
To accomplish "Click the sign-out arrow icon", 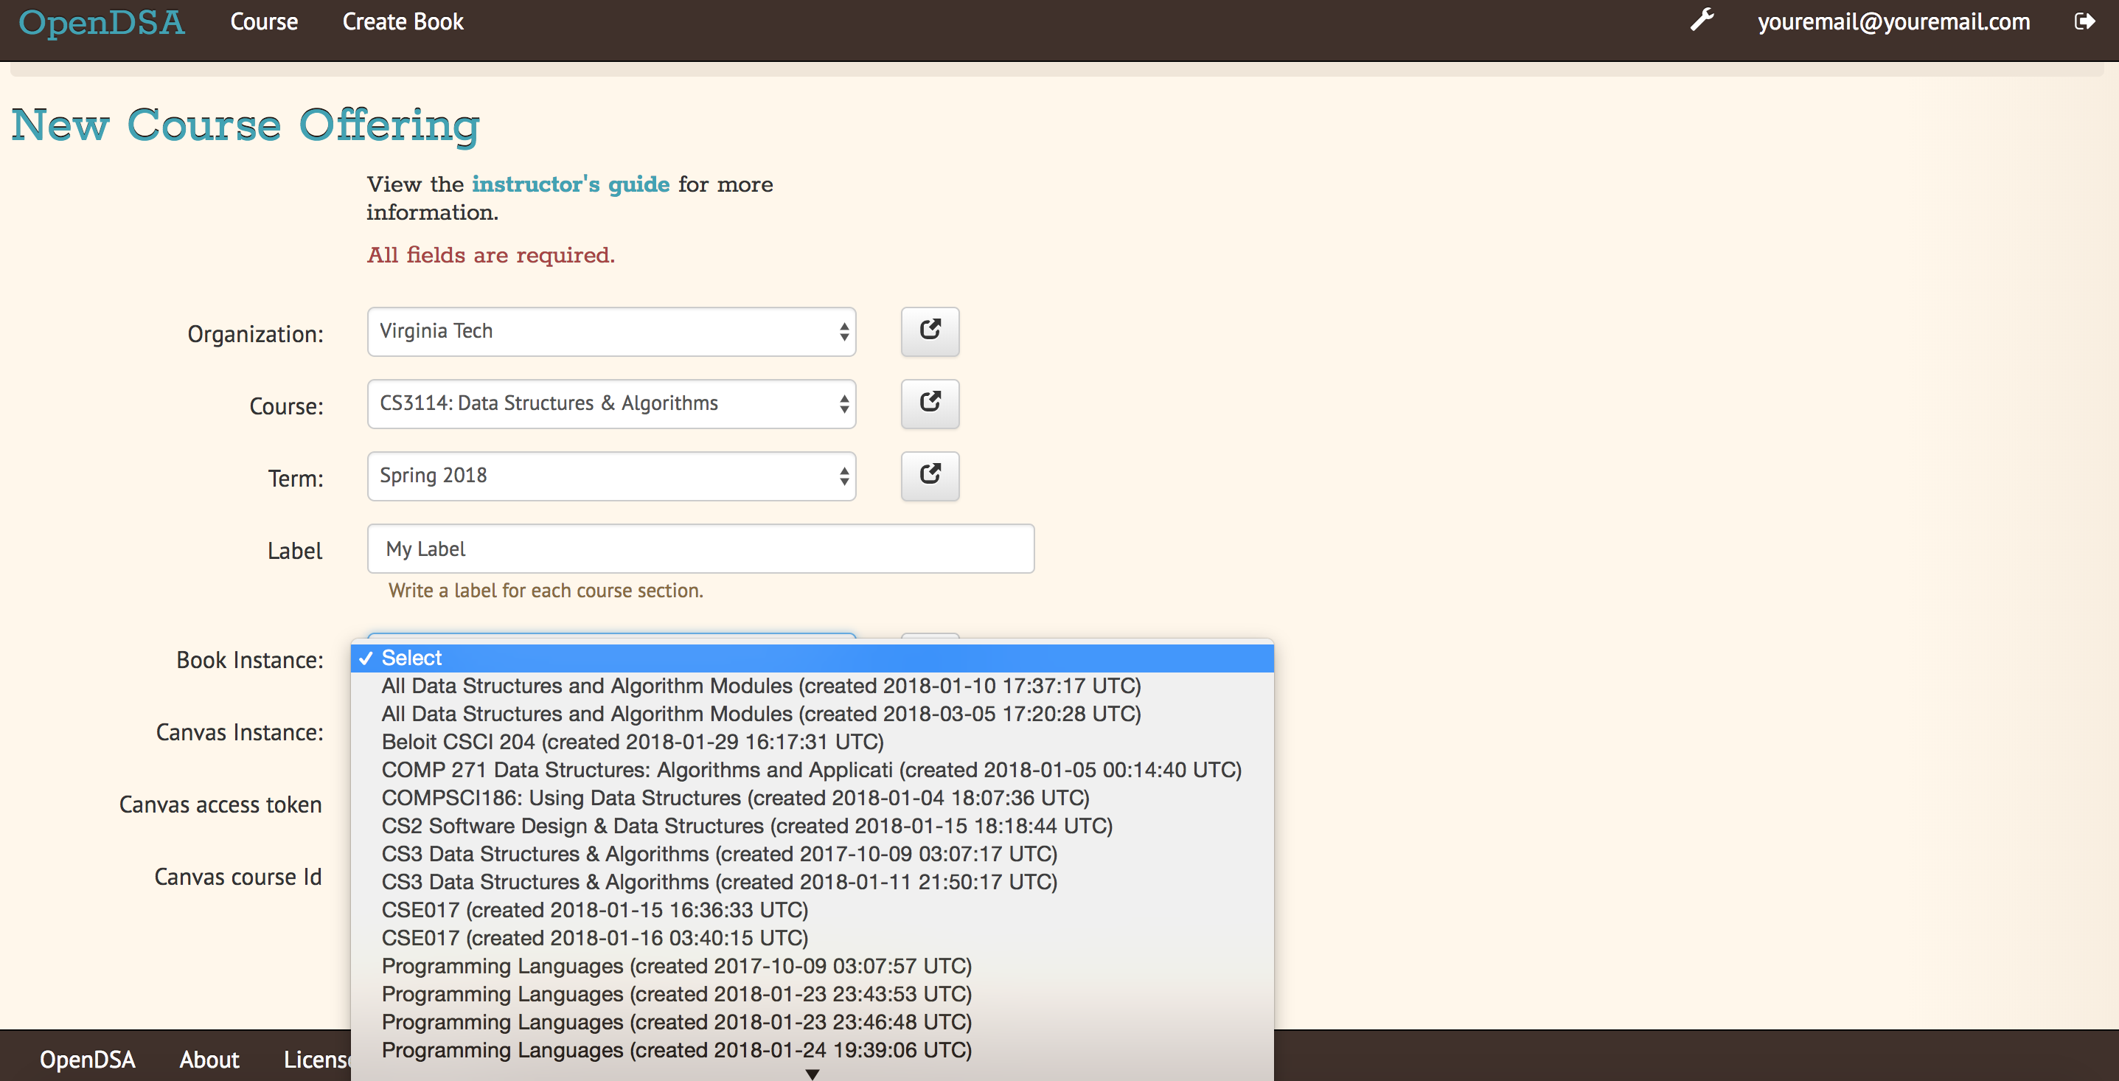I will click(2084, 21).
